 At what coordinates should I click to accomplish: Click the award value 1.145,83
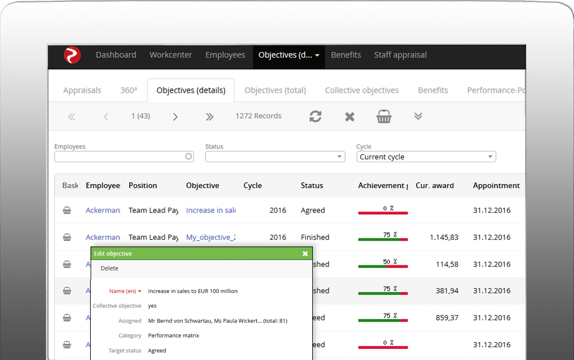444,237
